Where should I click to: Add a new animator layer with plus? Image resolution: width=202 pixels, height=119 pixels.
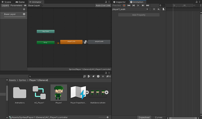tap(24, 9)
